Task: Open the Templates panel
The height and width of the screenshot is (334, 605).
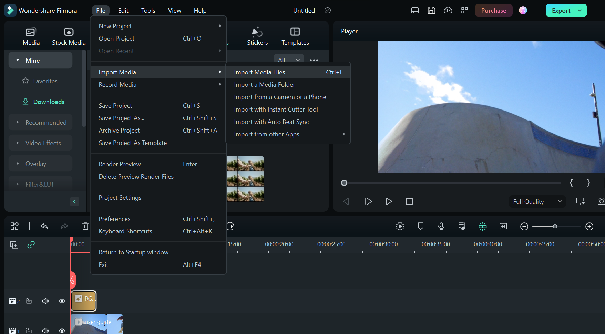Action: pyautogui.click(x=295, y=35)
